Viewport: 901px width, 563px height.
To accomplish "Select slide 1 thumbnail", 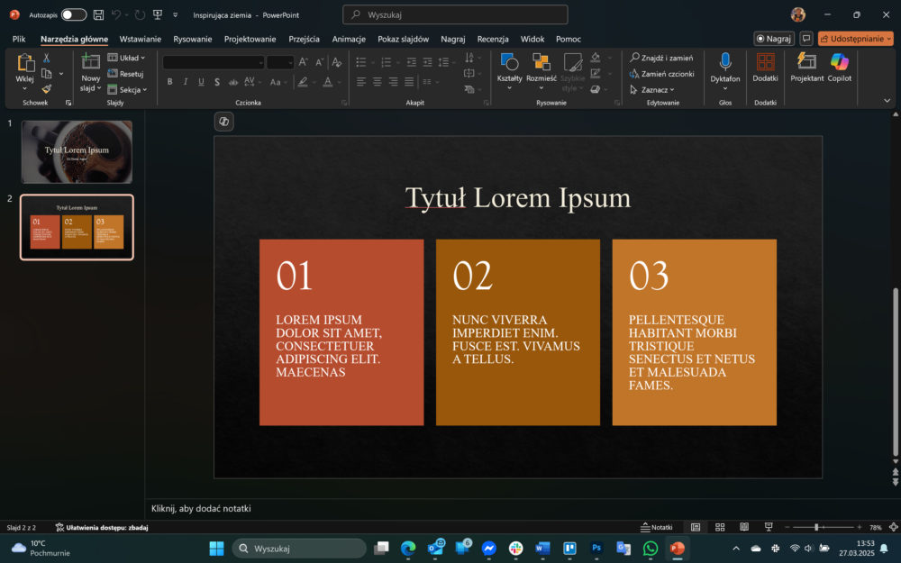I will [x=77, y=151].
